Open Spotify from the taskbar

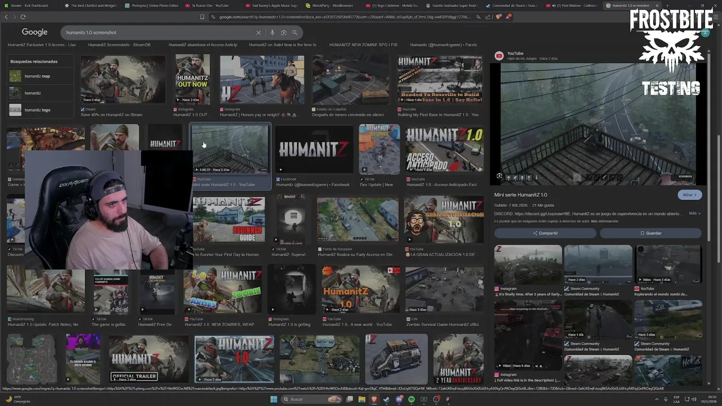click(411, 399)
